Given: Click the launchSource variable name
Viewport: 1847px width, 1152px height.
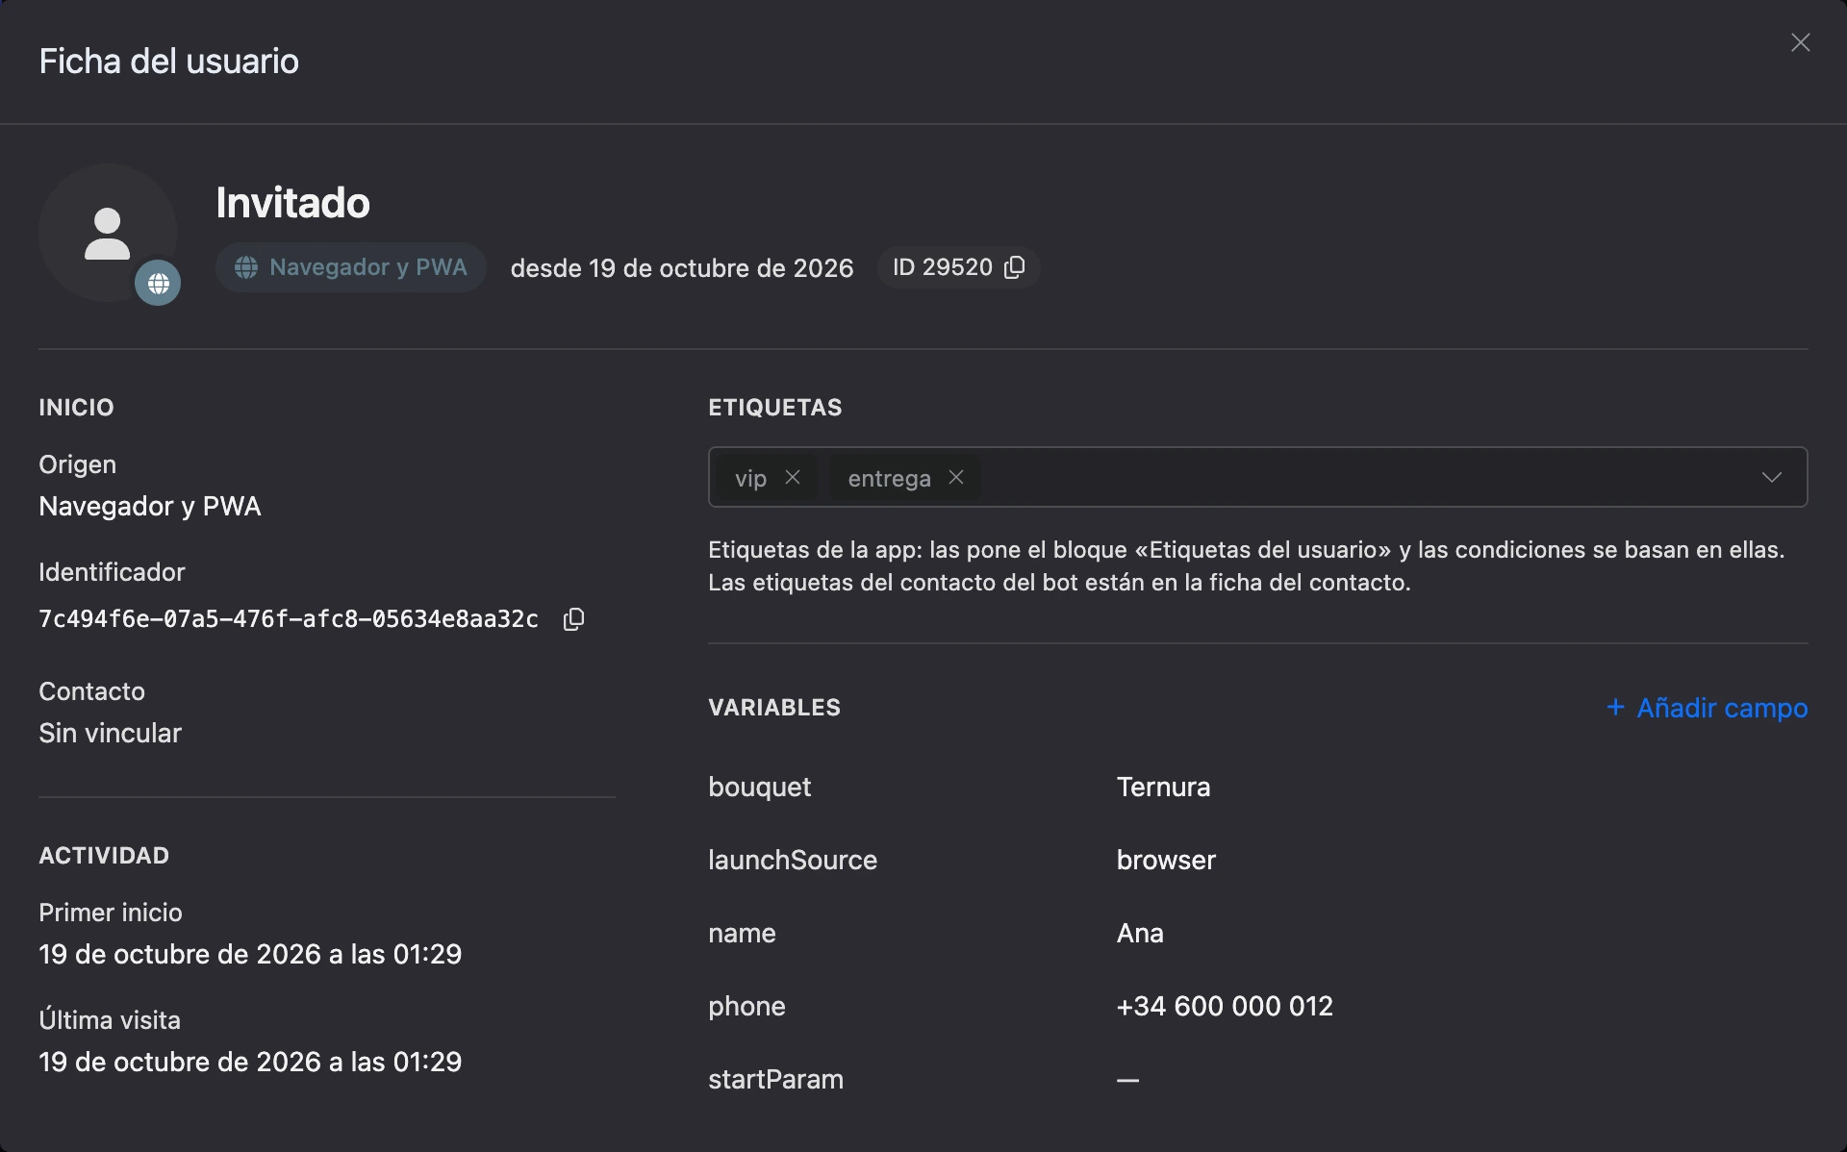Looking at the screenshot, I should 793,860.
